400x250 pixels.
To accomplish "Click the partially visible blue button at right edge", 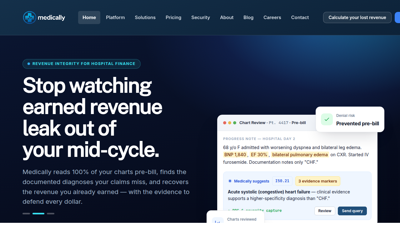I will coord(397,17).
